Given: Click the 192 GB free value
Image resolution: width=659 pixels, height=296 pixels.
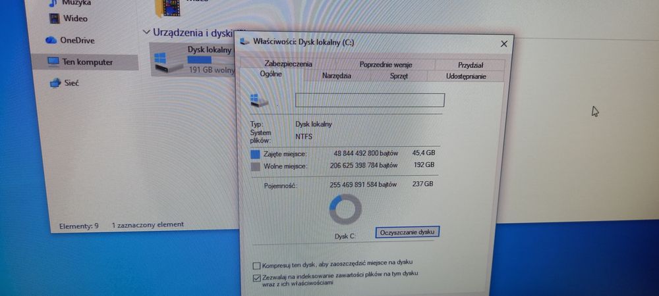Looking at the screenshot, I should point(424,165).
